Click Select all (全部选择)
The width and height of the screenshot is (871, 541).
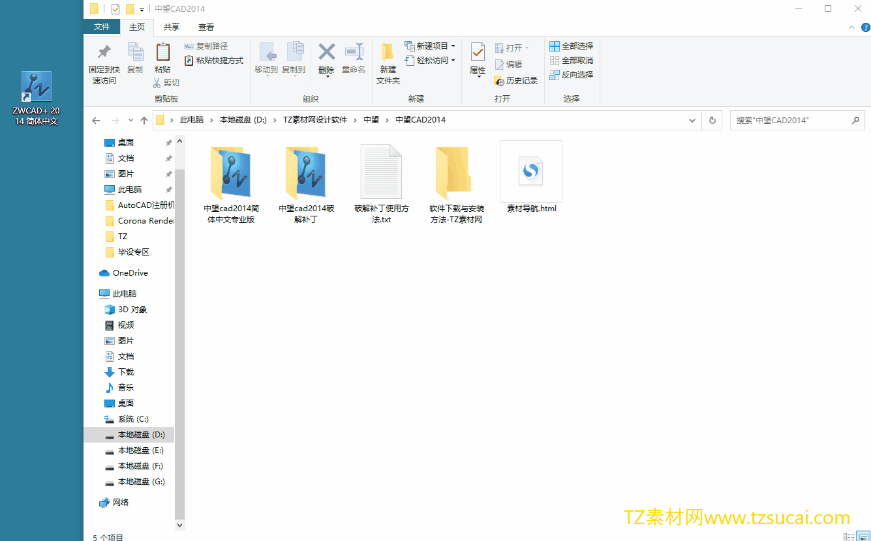(572, 46)
